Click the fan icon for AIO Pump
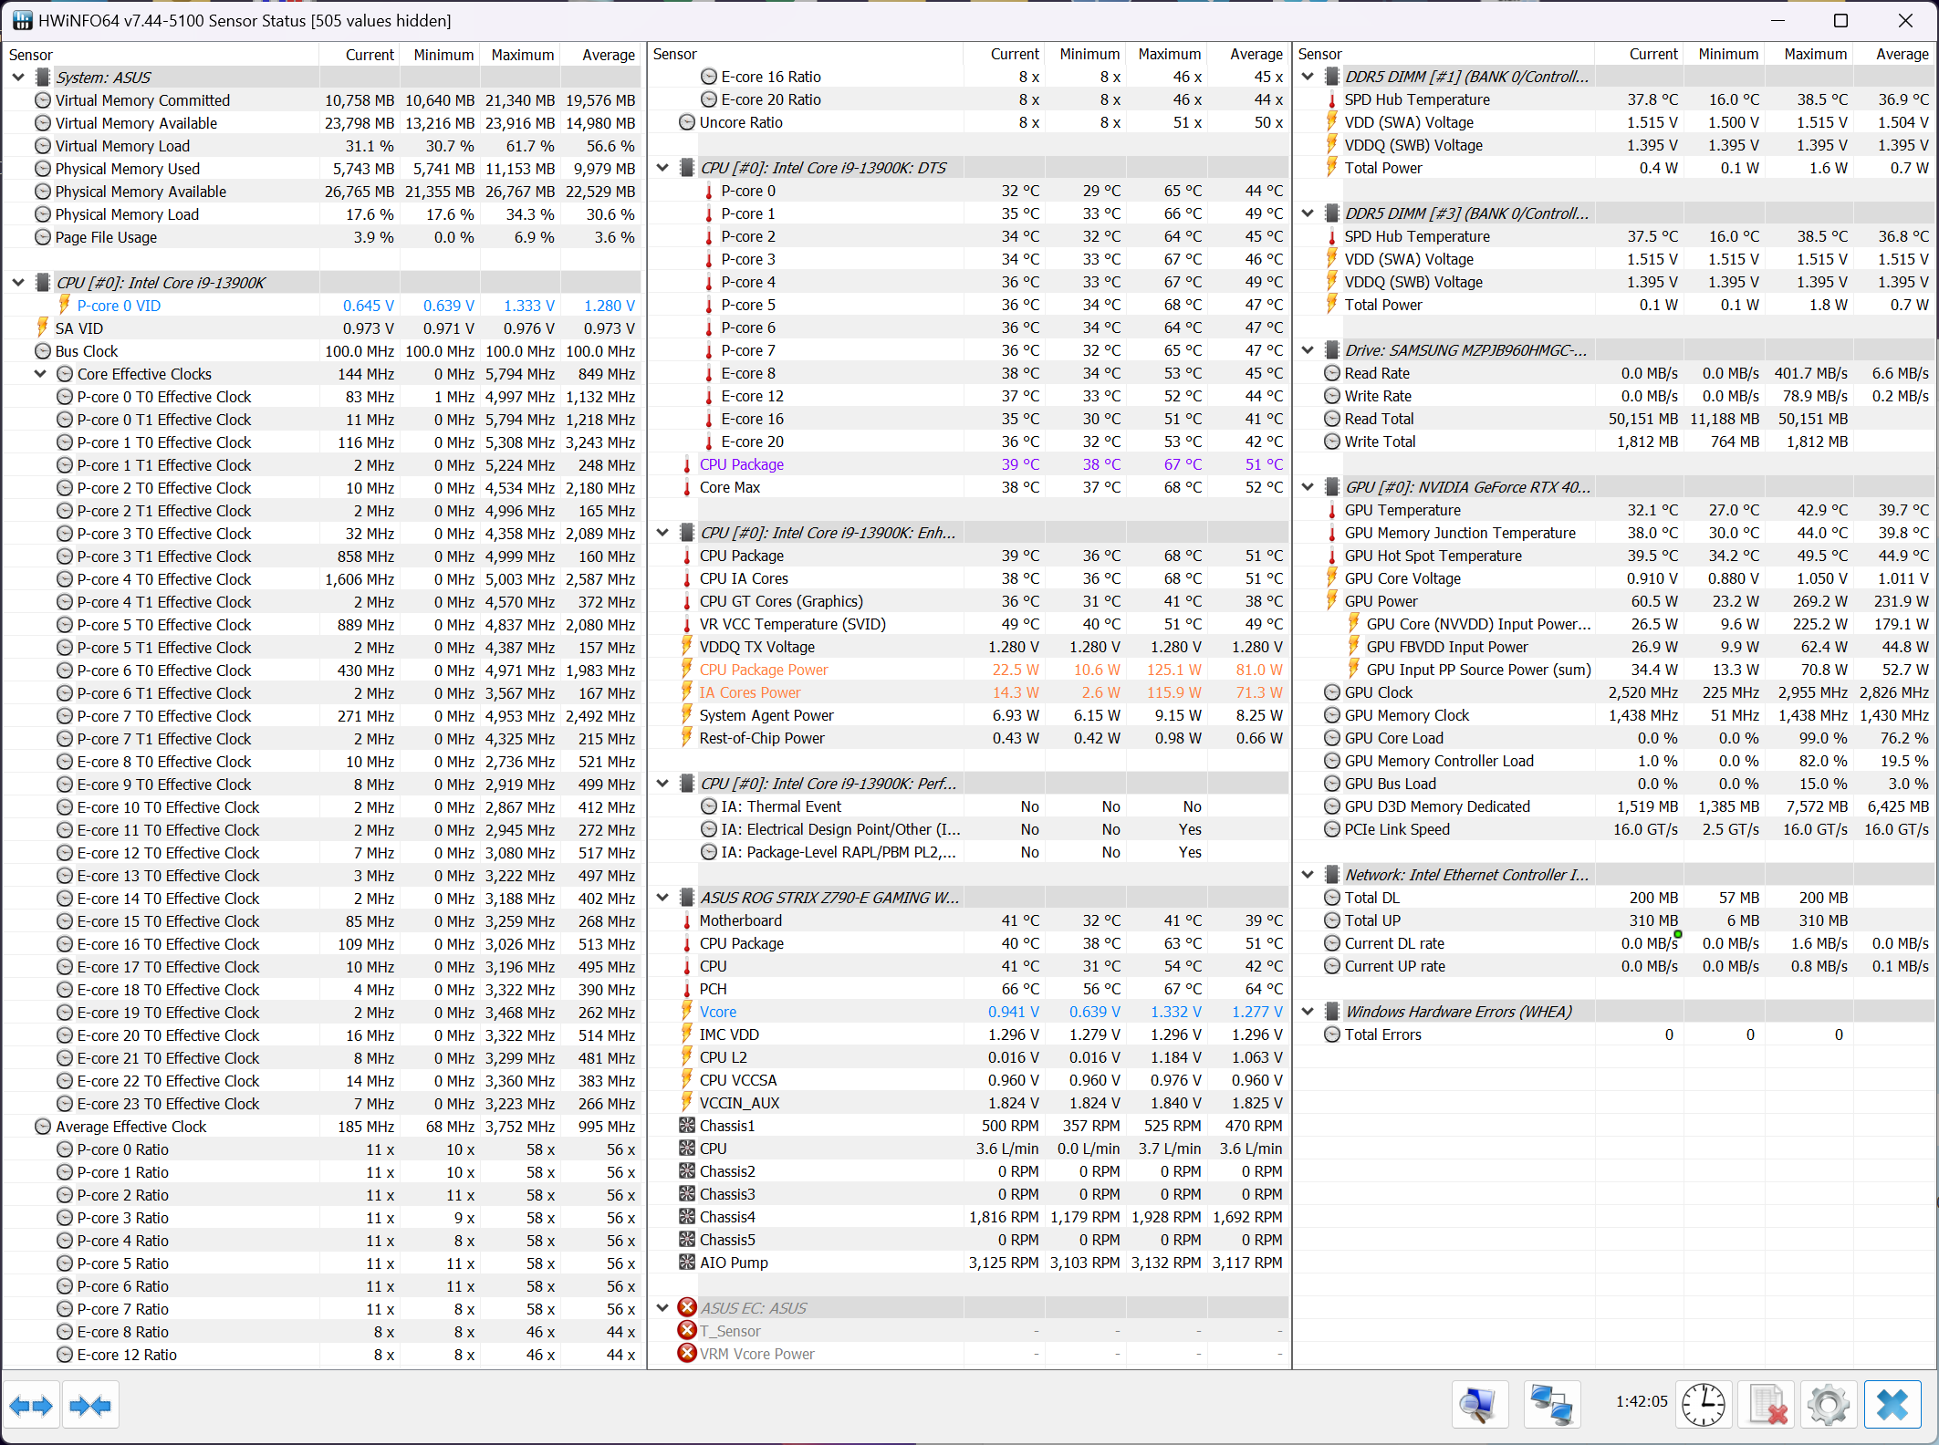 [687, 1263]
